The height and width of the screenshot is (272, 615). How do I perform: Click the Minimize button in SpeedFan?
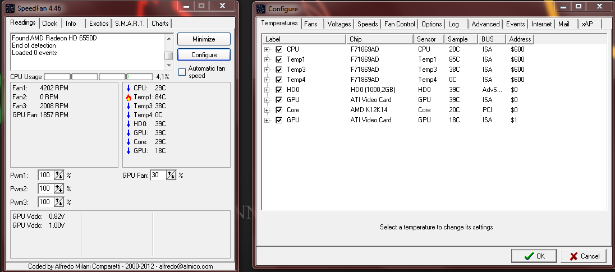[204, 39]
